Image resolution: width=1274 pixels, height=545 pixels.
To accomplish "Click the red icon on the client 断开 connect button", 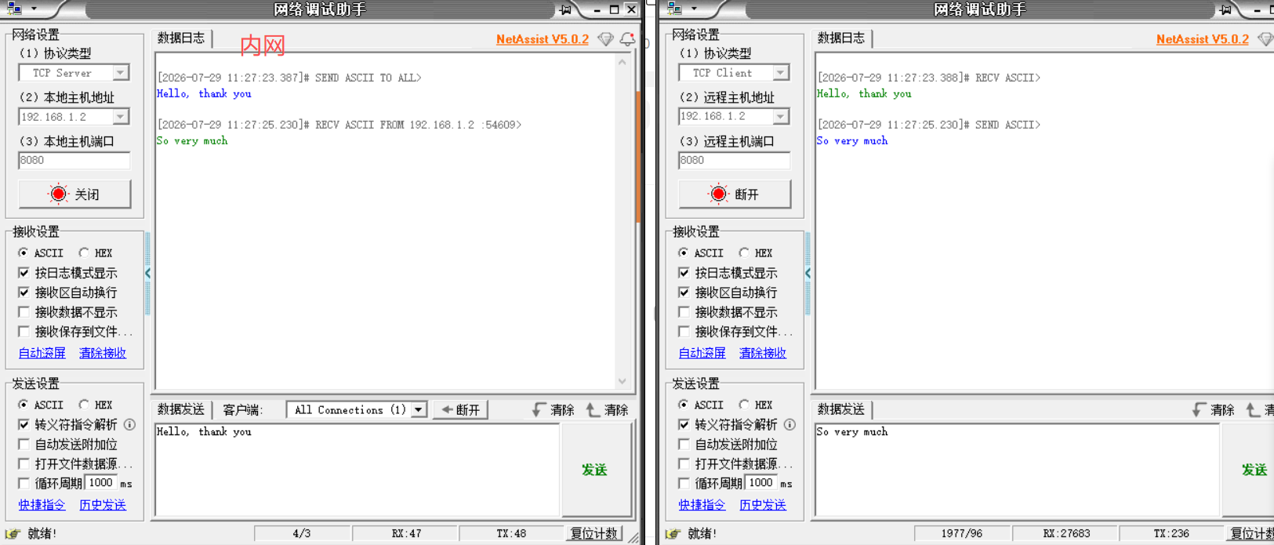I will pyautogui.click(x=718, y=194).
